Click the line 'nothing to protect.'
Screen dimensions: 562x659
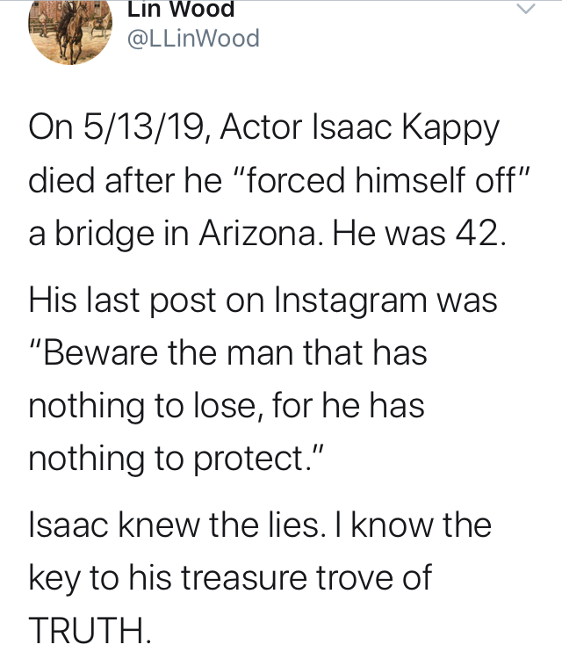tap(175, 459)
